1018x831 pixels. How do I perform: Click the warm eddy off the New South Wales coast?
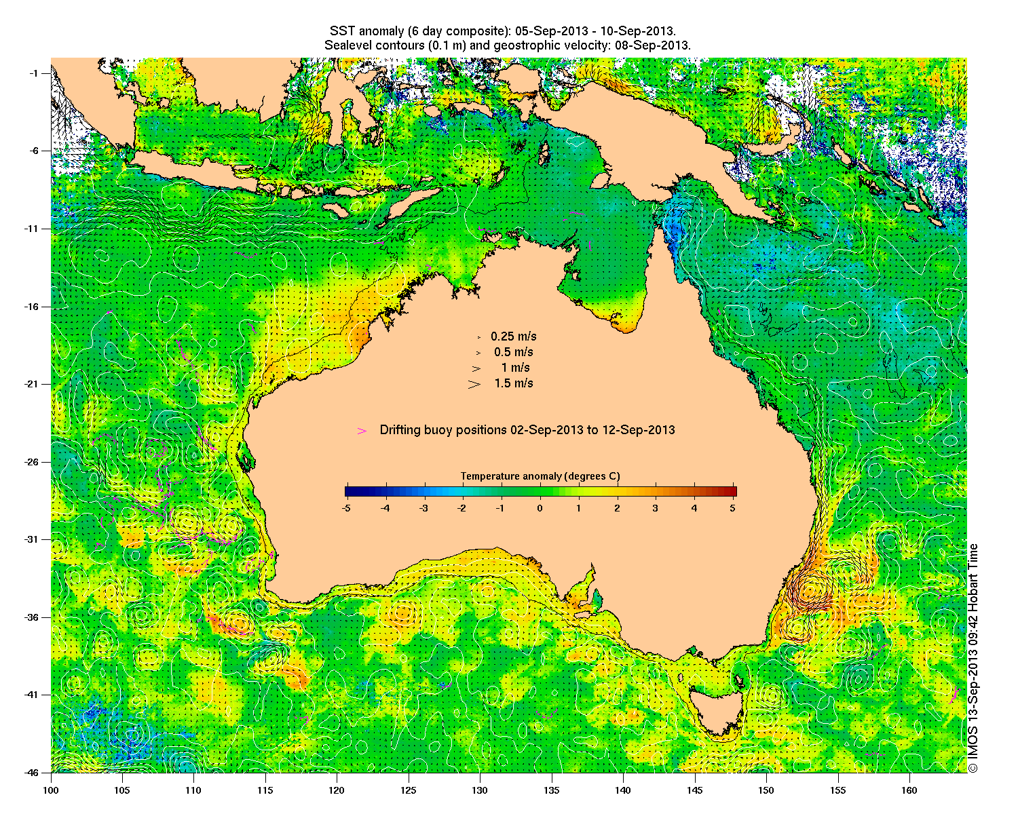coord(810,590)
